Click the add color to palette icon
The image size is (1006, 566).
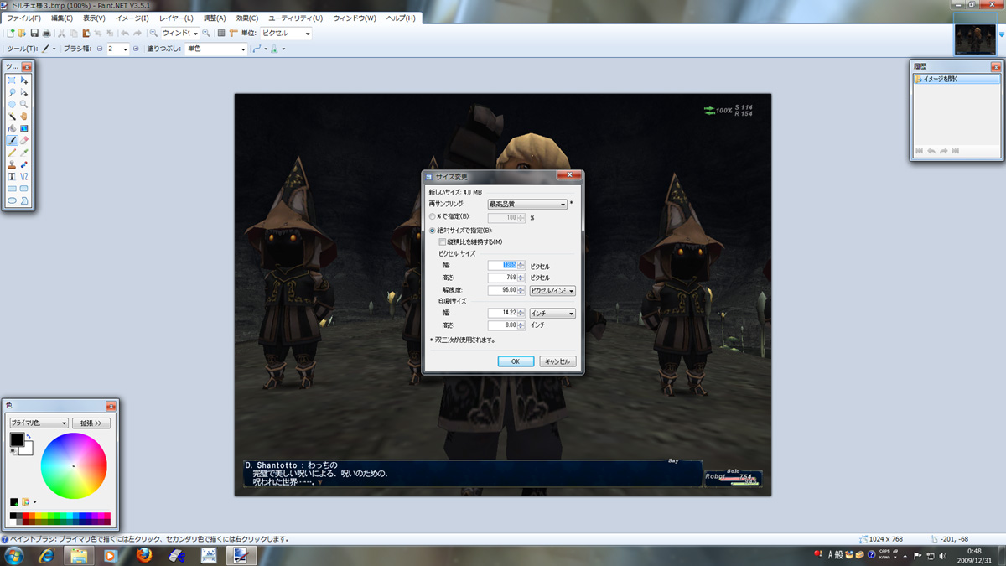tap(15, 501)
